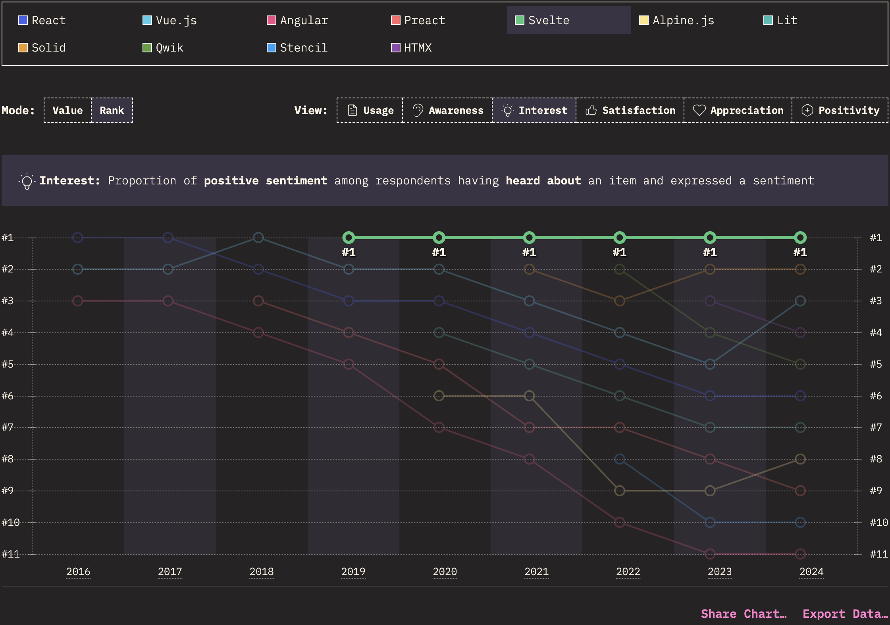Toggle the Svelte legend label

click(x=549, y=20)
